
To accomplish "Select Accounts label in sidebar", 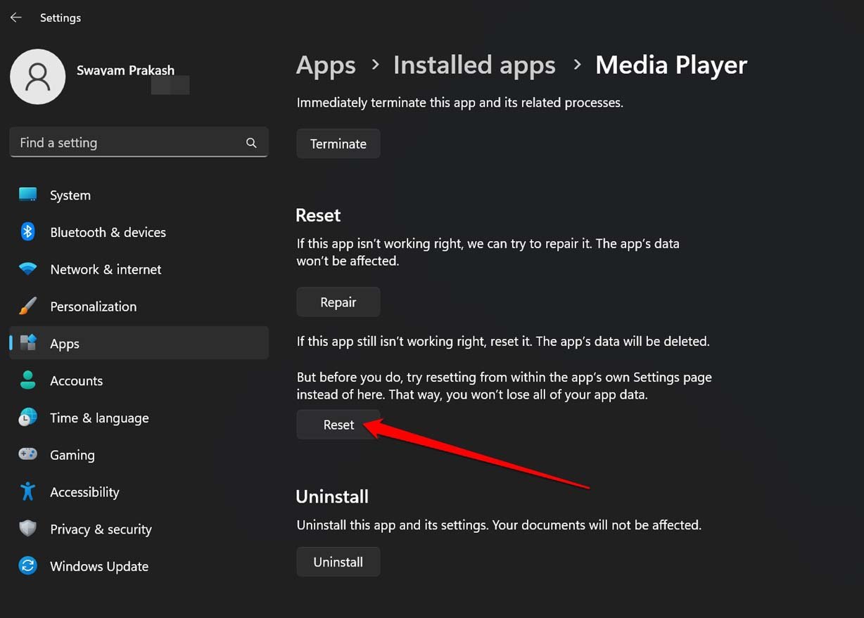I will pos(77,381).
